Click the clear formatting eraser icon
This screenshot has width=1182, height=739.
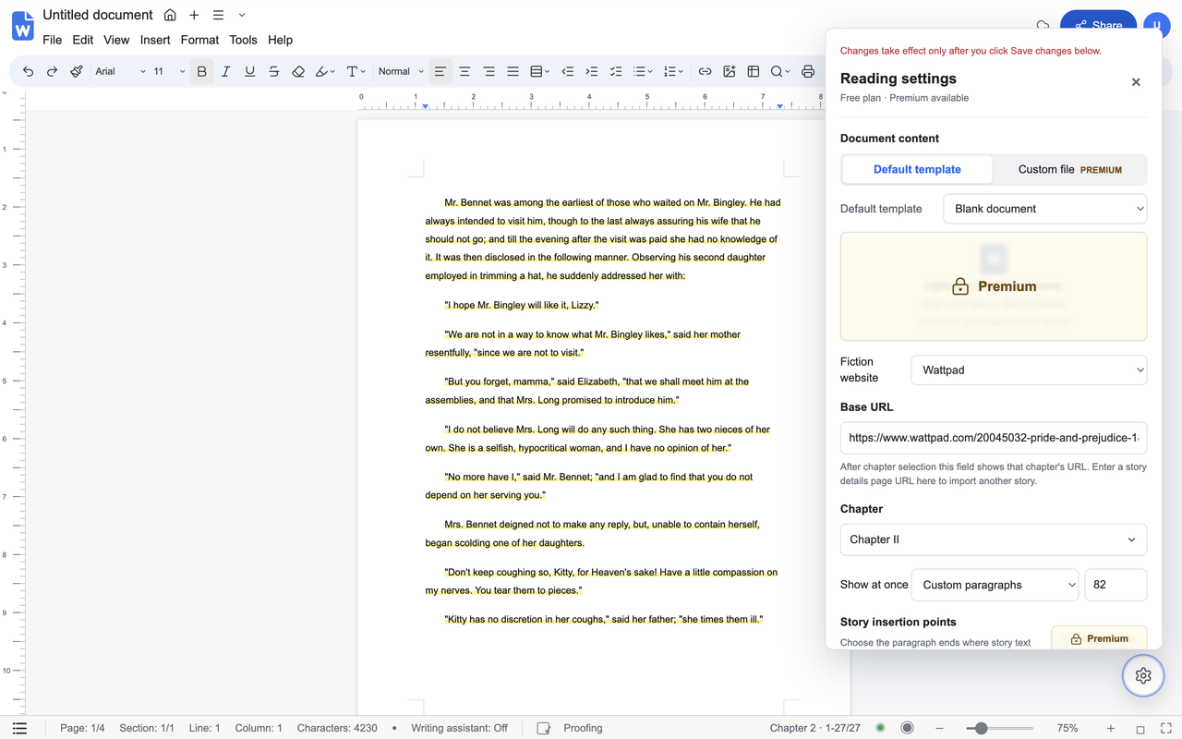(297, 71)
